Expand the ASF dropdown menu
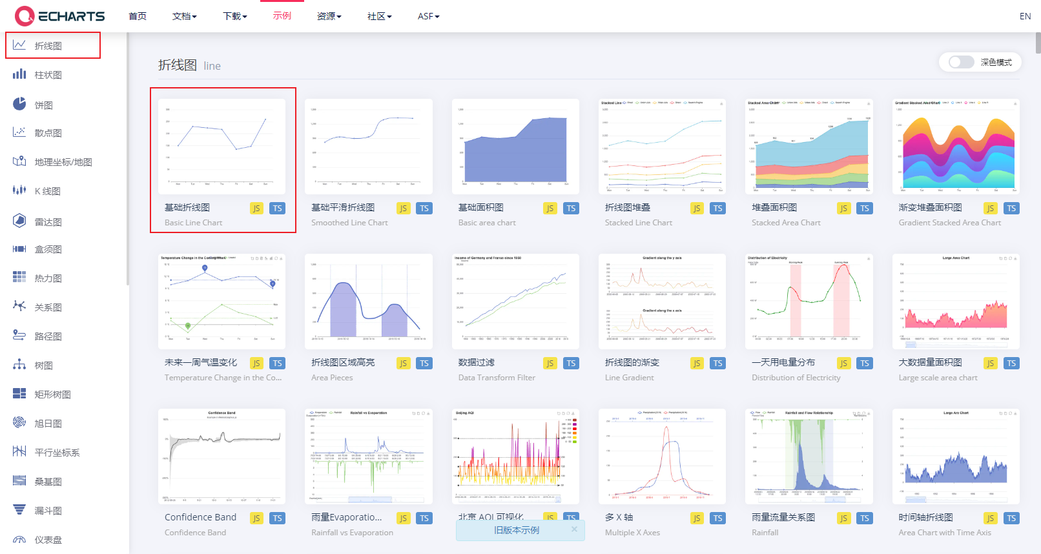The width and height of the screenshot is (1041, 554). 429,16
